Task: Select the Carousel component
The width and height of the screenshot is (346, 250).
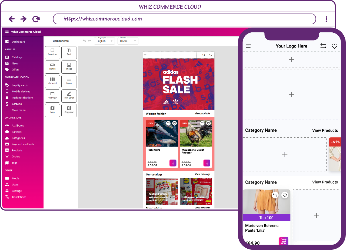Action: (52, 81)
